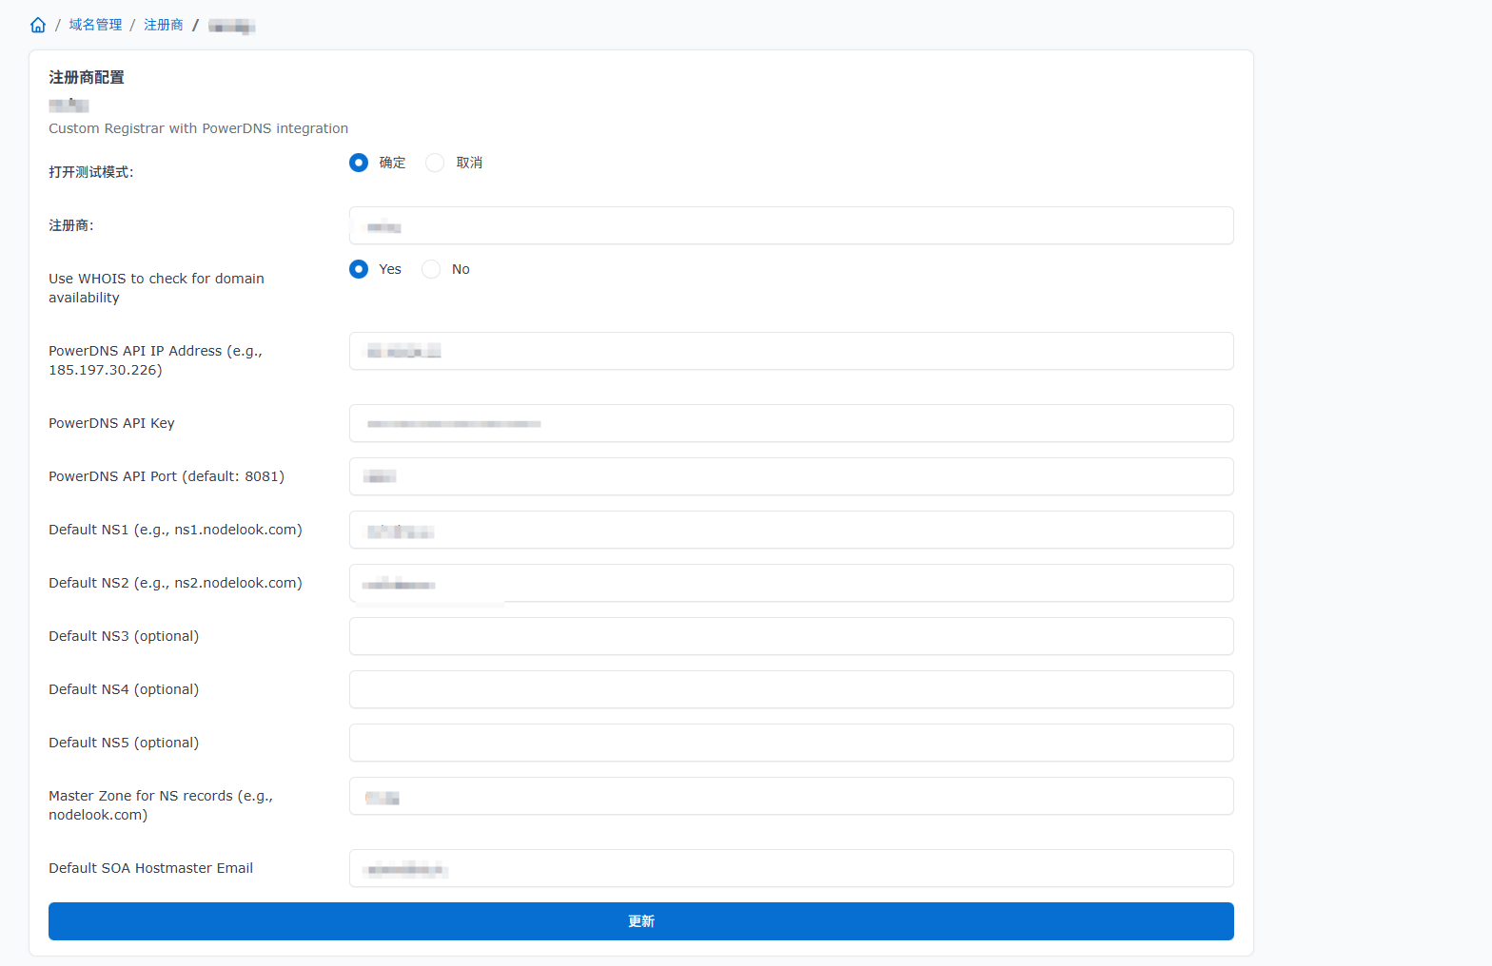Viewport: 1492px width, 966px height.
Task: Open the 域名管理 breadcrumb link
Action: point(95,25)
